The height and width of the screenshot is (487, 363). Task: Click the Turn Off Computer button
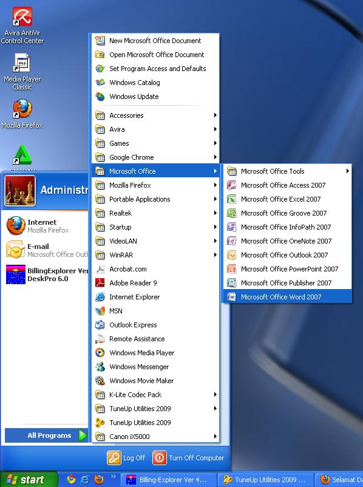click(x=188, y=458)
